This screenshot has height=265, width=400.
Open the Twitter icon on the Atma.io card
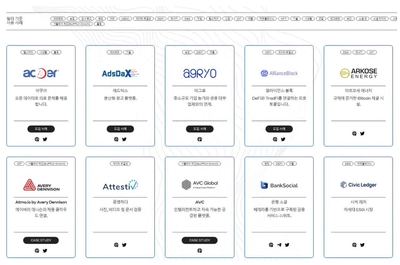click(45, 251)
